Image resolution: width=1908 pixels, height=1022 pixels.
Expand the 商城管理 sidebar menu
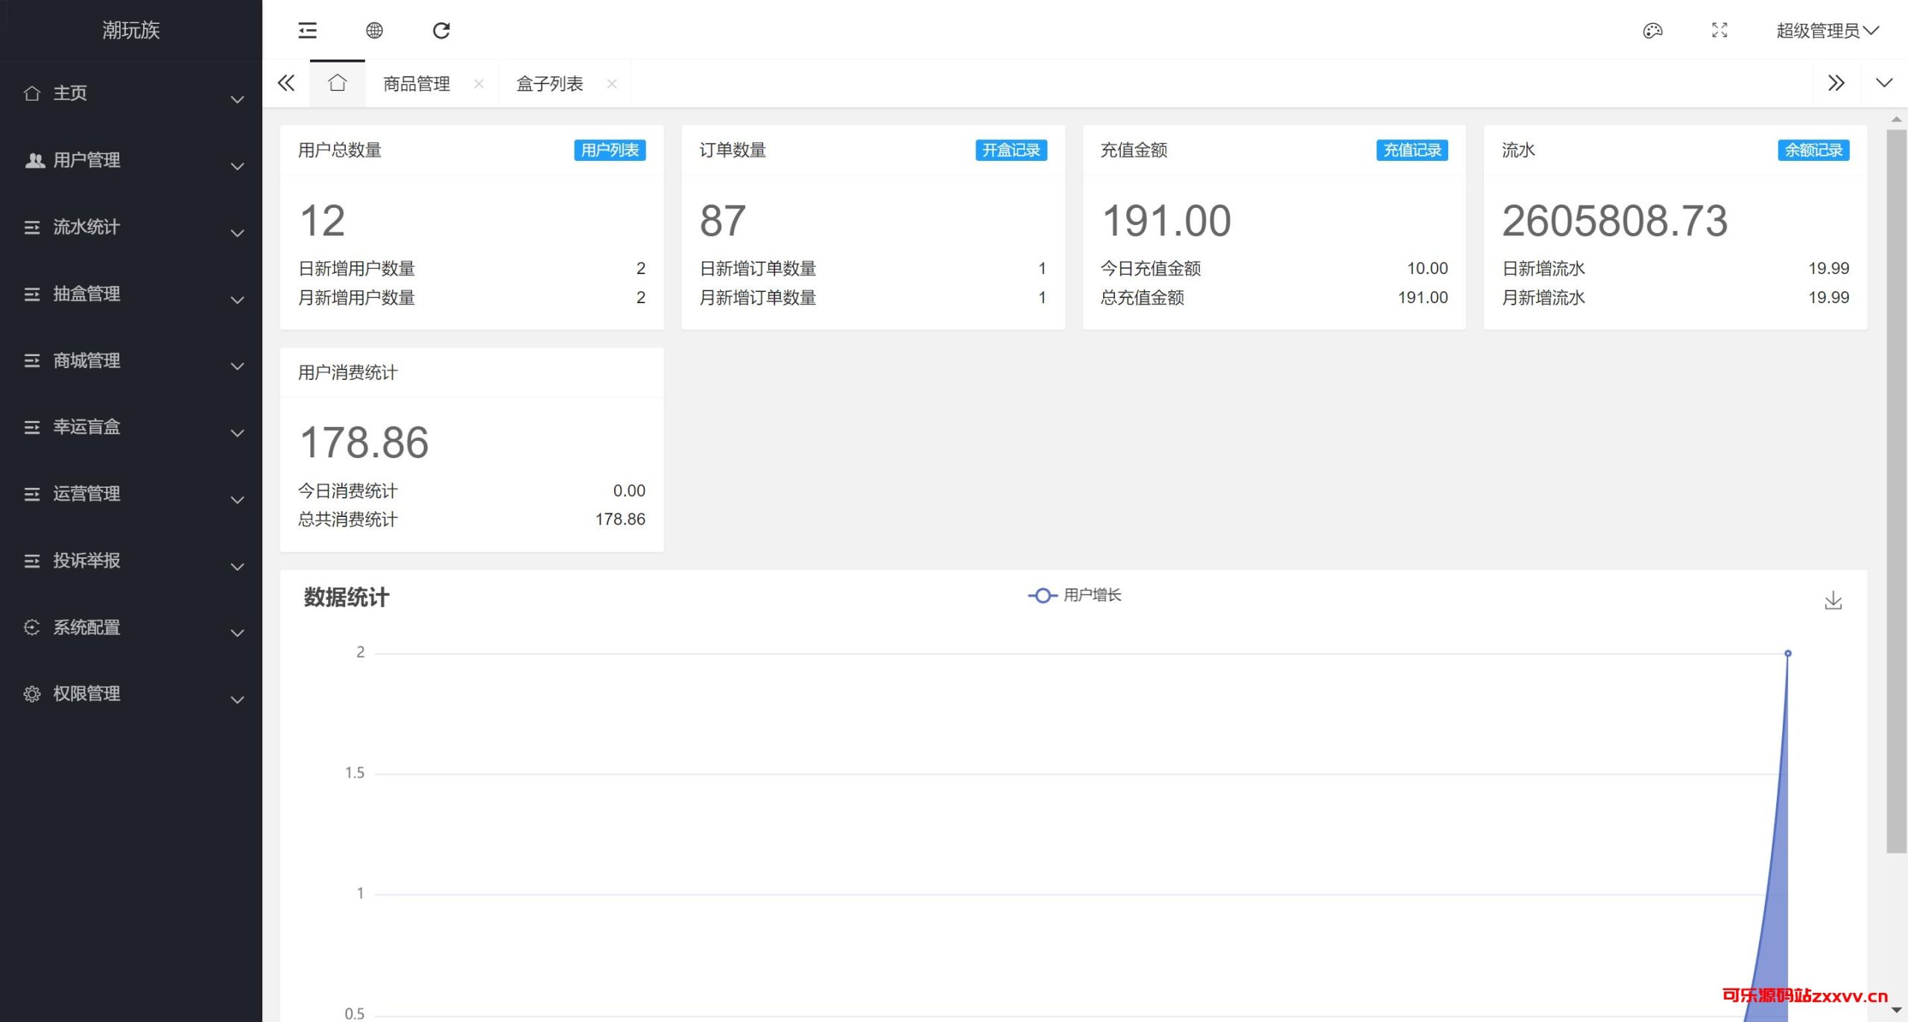131,361
